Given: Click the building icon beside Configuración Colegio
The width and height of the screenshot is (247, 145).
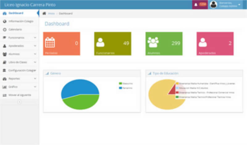Looking at the screenshot, I should tap(4, 70).
